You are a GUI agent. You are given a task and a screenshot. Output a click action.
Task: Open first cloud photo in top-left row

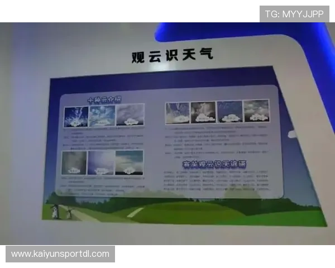tap(75, 117)
